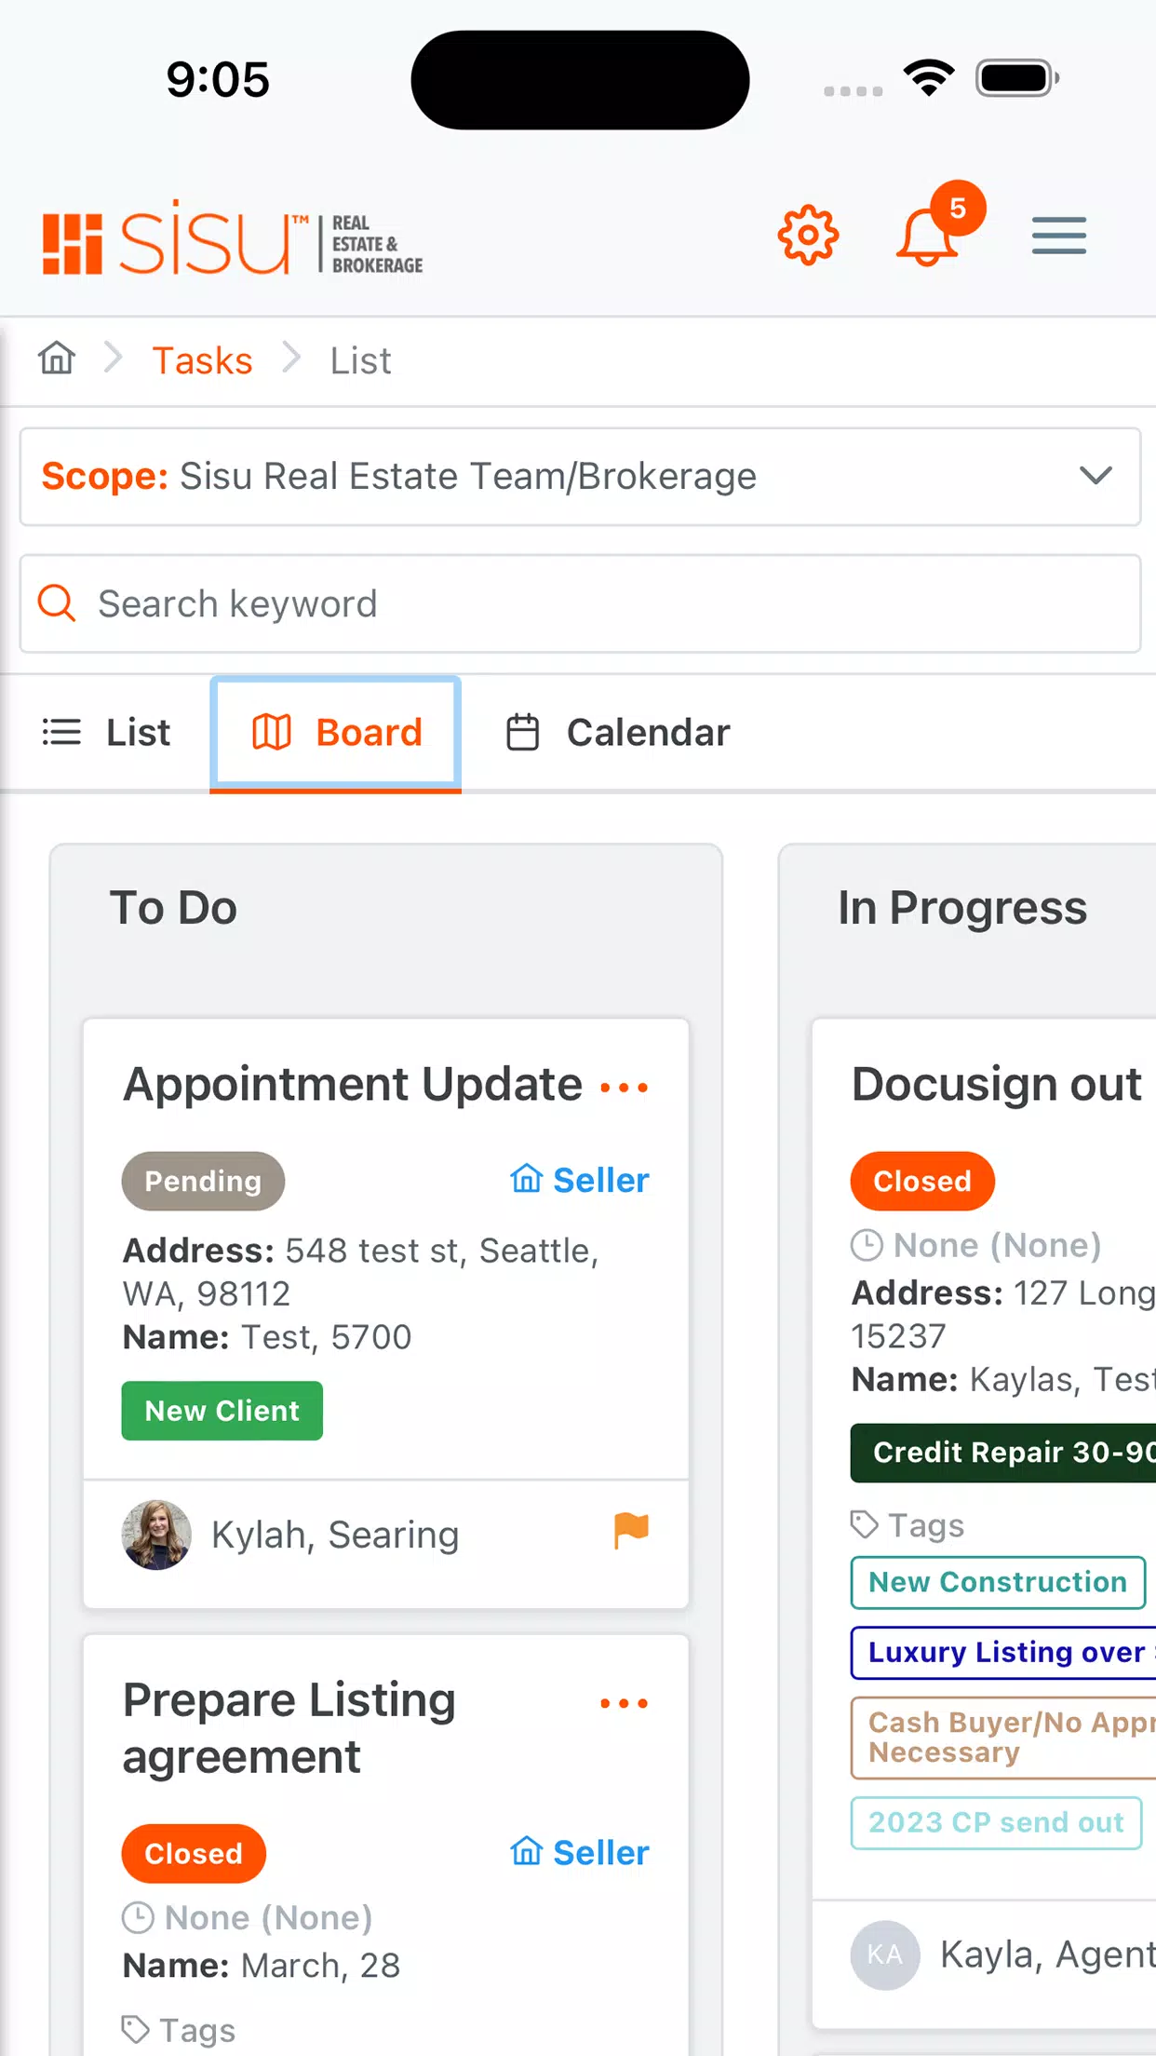This screenshot has width=1156, height=2056.
Task: Click the Tasks breadcrumb link
Action: (203, 360)
